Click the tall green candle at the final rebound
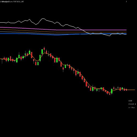137x137 pixels. [112, 91]
